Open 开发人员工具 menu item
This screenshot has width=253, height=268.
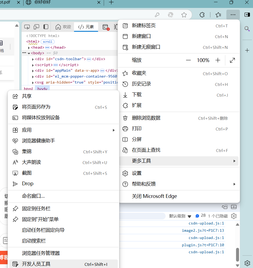tap(63, 264)
